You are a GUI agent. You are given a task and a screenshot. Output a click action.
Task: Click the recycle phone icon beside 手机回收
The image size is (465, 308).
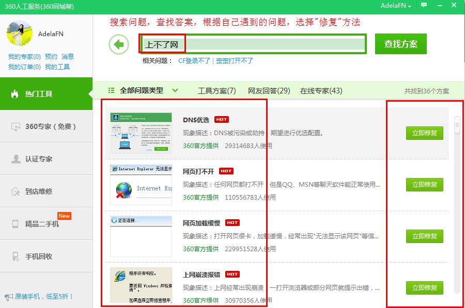16,256
